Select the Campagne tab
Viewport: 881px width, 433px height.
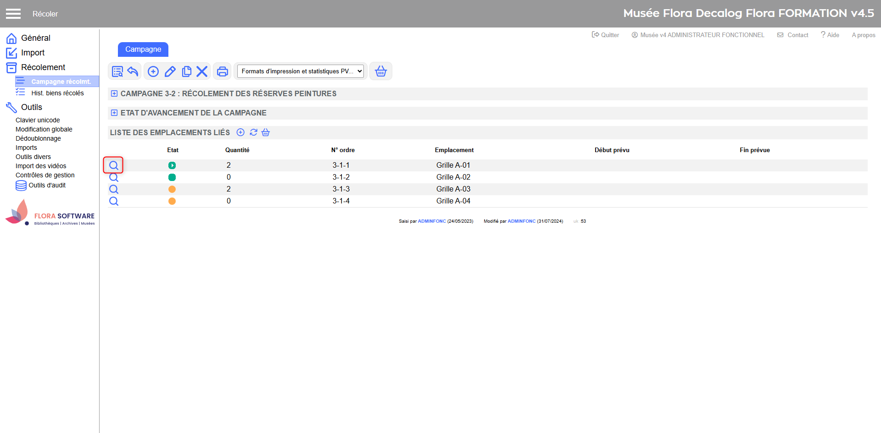(143, 49)
